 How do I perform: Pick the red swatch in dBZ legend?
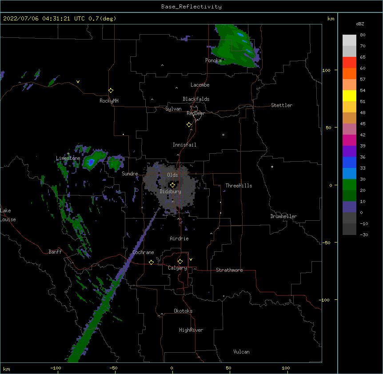point(349,63)
